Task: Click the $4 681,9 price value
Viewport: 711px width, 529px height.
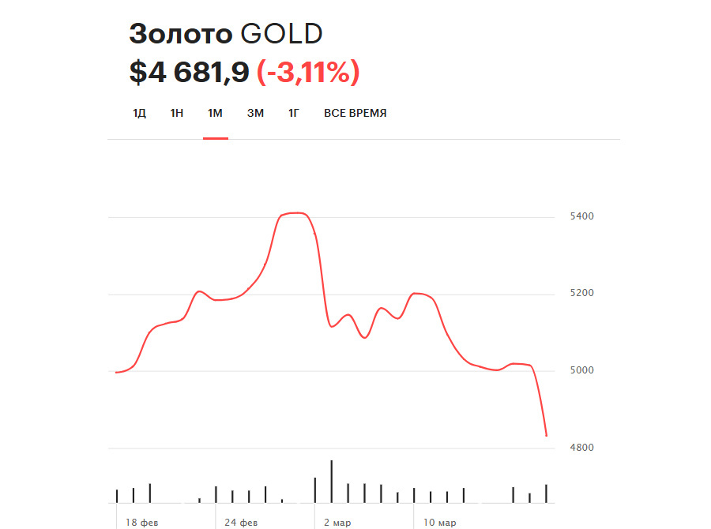Action: (190, 73)
